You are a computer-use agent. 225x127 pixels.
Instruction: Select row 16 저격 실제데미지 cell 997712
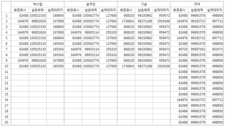click(x=215, y=100)
